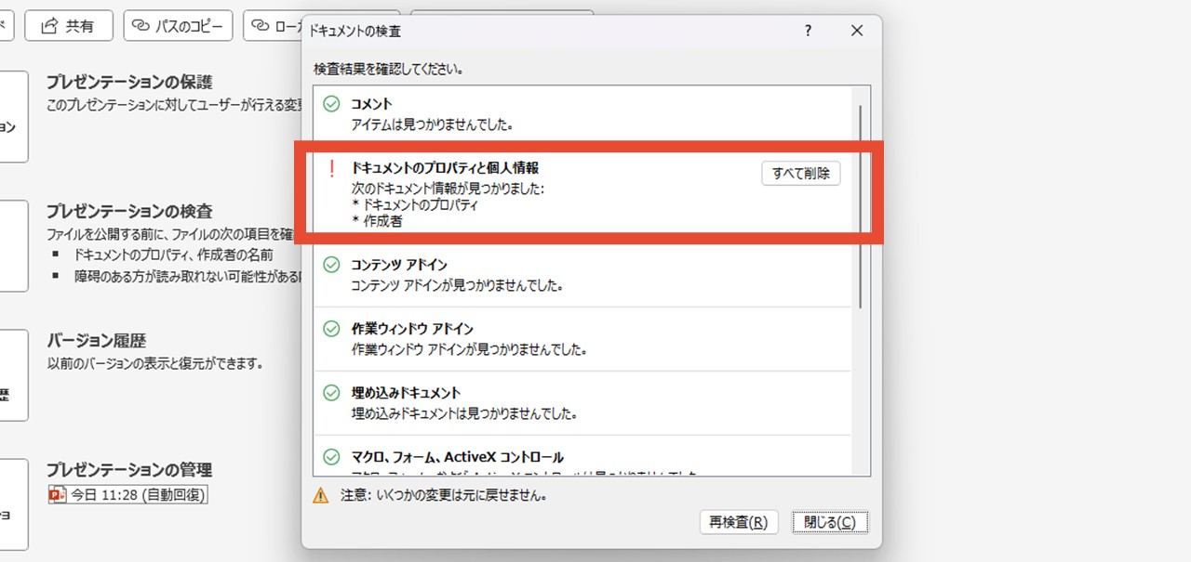Click the 注意: いくつかの変更は元に戻せません text
The image size is (1191, 562).
(x=443, y=495)
